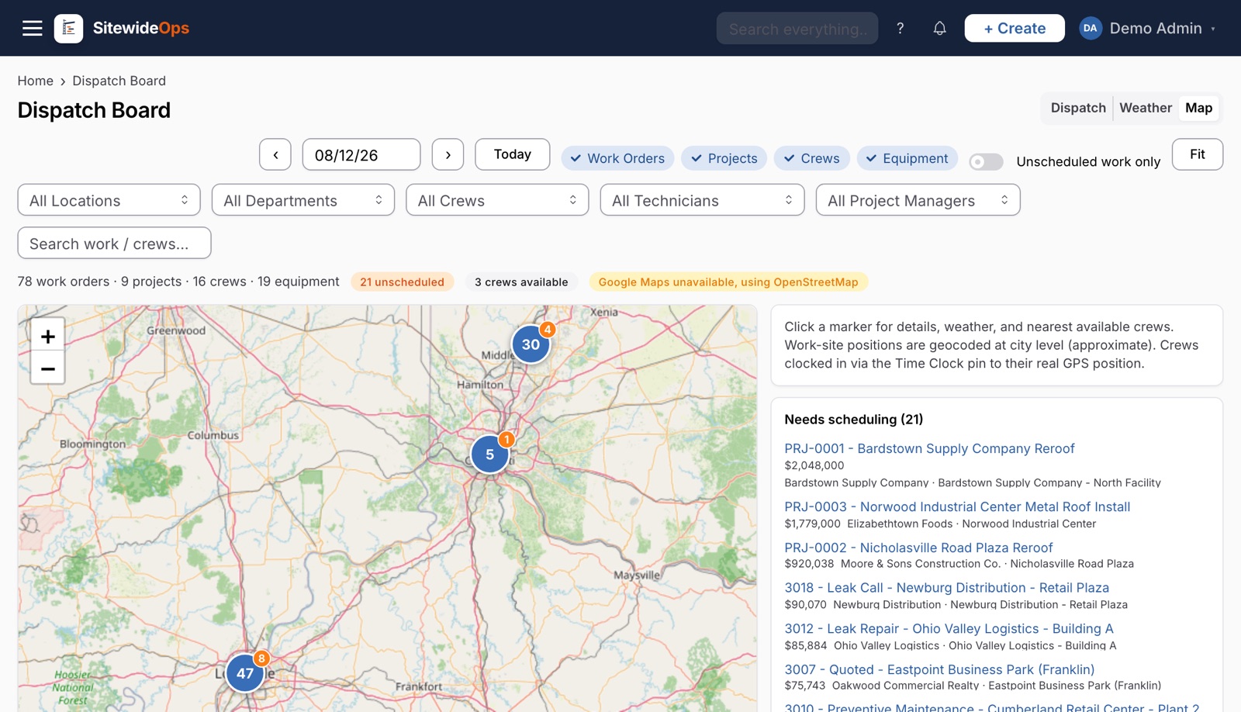This screenshot has width=1241, height=712.
Task: Click the Google Maps unavailable notice
Action: pos(728,282)
